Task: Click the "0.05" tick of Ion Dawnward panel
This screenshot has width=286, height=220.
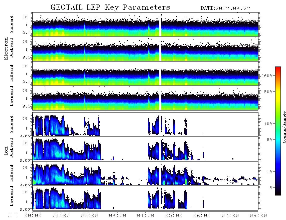Action: pos(25,209)
